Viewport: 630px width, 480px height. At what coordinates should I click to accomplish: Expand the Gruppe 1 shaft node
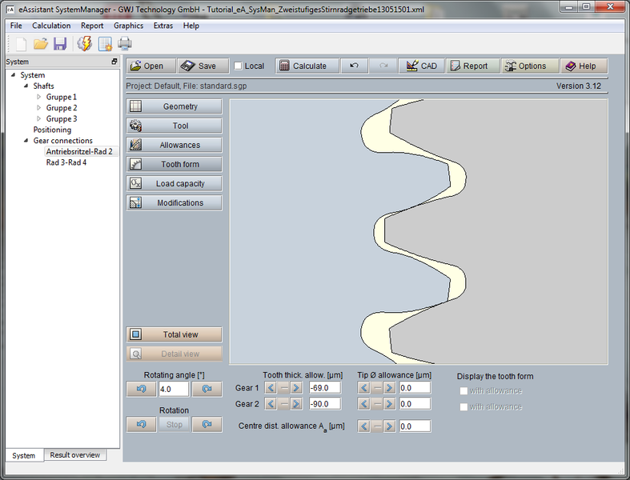(38, 97)
